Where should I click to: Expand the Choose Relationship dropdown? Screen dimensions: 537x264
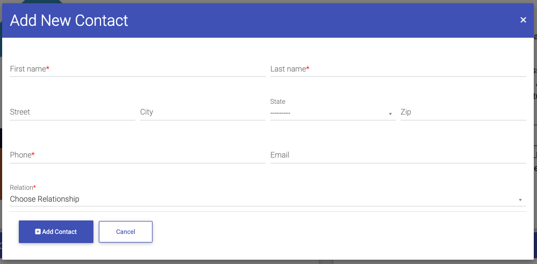click(268, 199)
